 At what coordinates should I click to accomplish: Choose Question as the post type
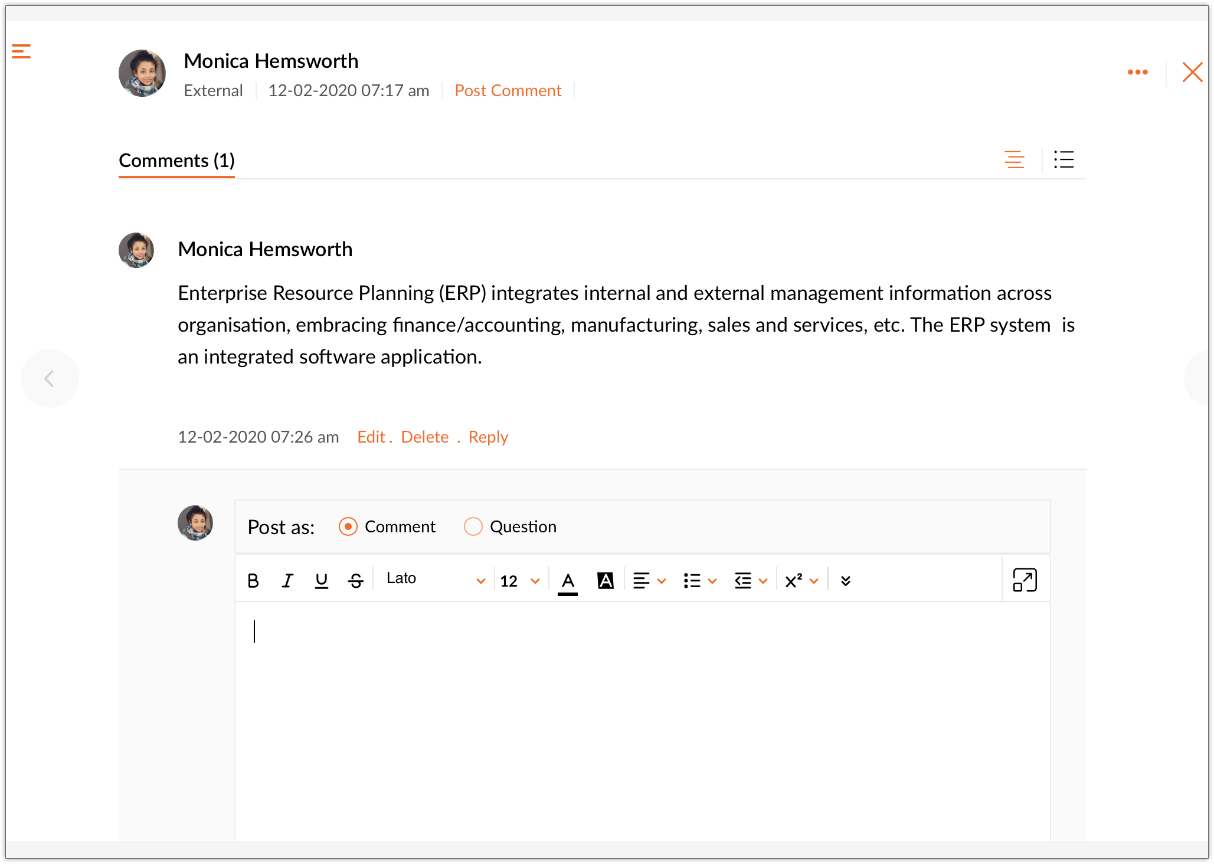point(473,526)
